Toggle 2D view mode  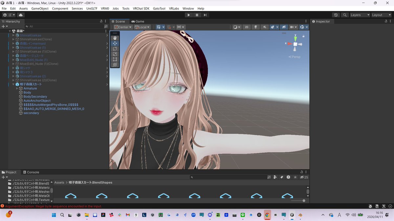click(247, 27)
